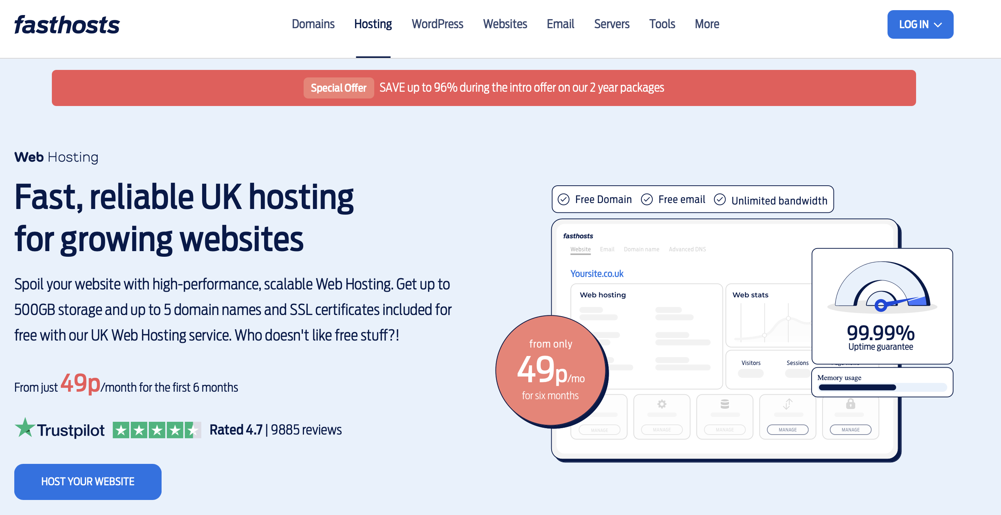Click the Memory usage progress bar

882,387
